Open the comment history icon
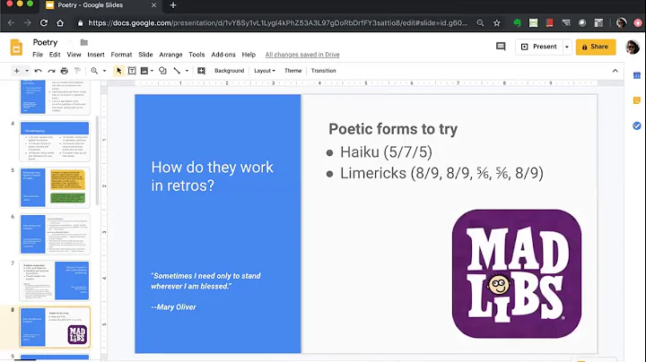This screenshot has height=362, width=646. (501, 47)
